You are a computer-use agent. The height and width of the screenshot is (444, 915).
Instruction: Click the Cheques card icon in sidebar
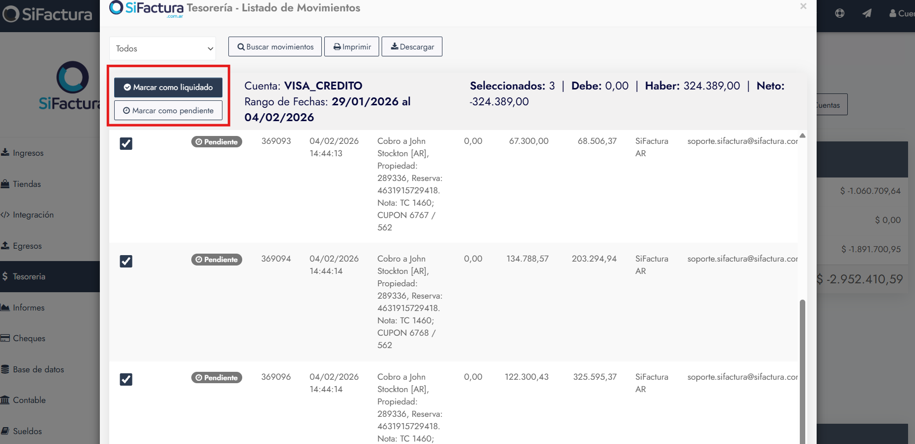coord(5,338)
